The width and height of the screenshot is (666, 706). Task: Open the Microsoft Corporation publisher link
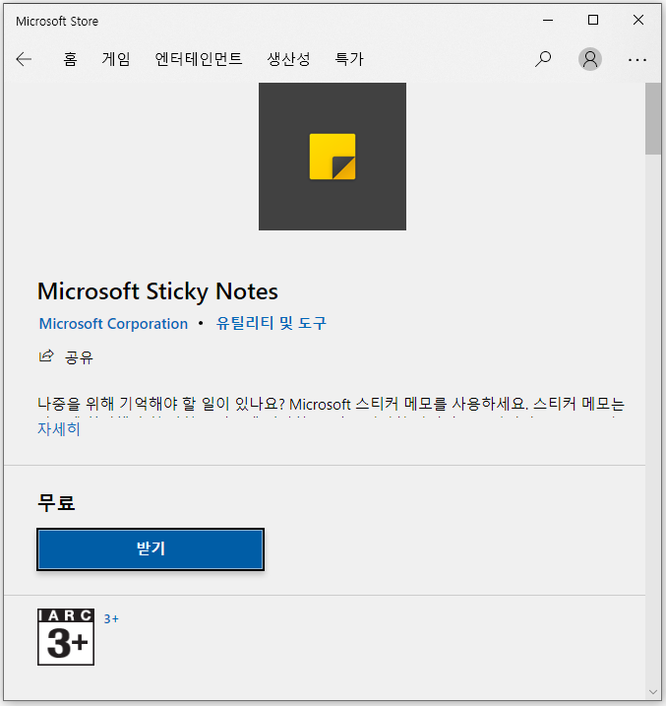point(113,324)
